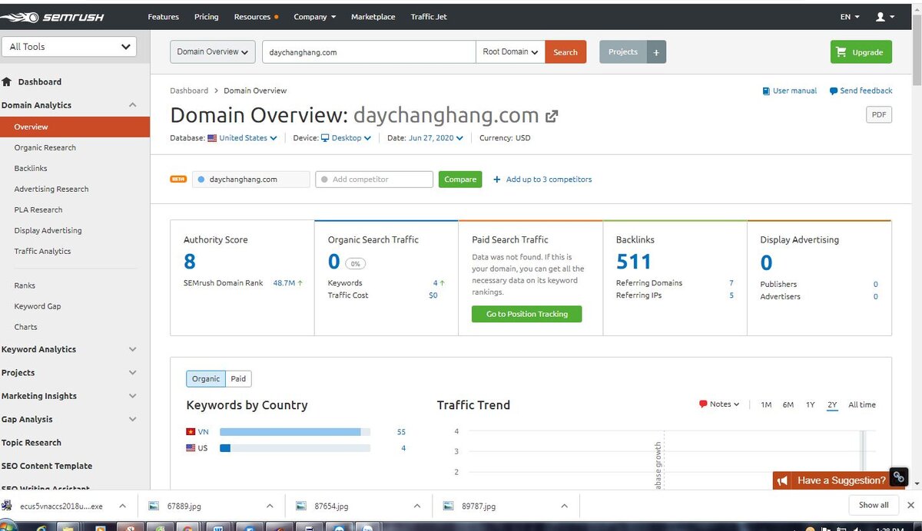Open the 511 backlinks count
This screenshot has width=922, height=531.
click(634, 262)
